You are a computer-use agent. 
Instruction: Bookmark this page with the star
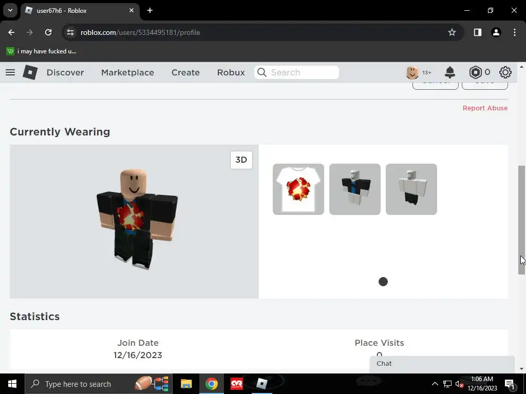coord(452,32)
